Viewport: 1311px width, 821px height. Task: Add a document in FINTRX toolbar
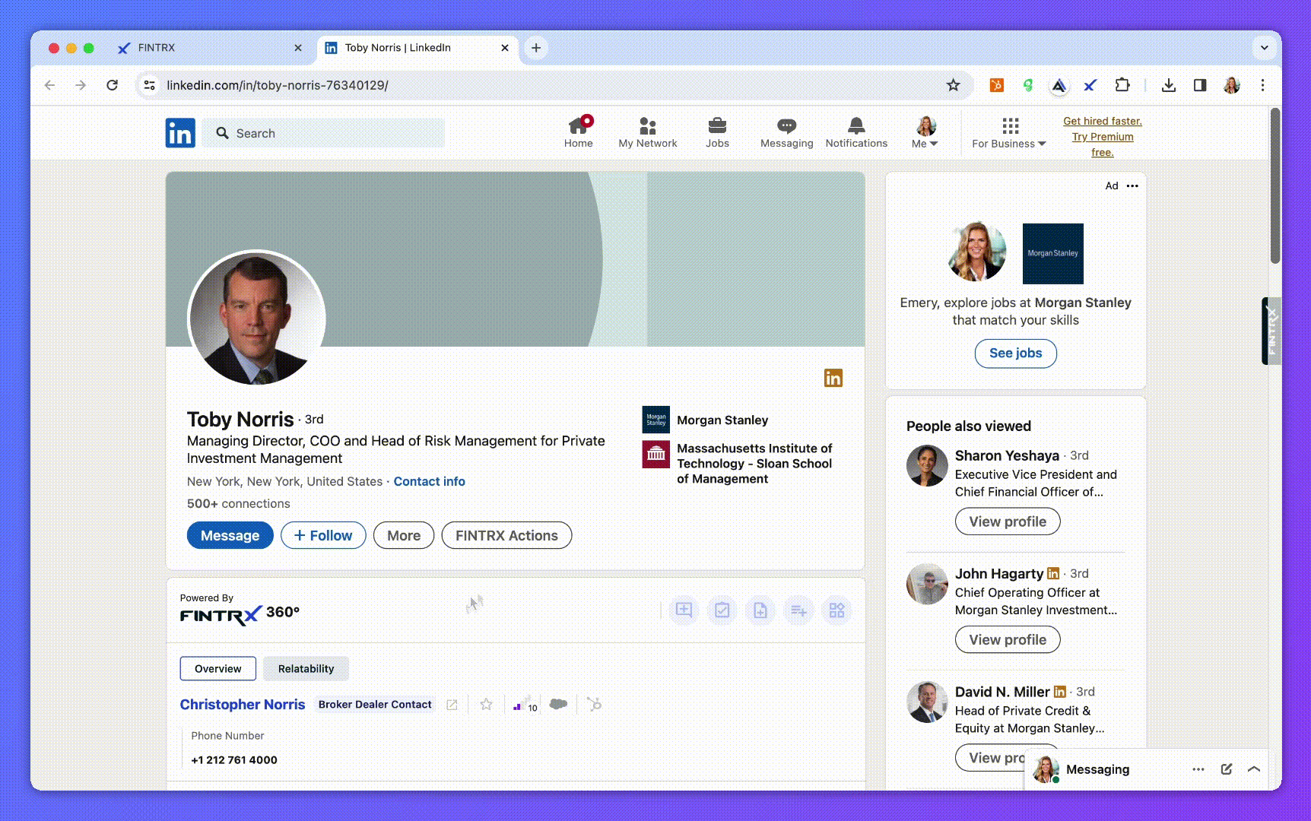point(760,610)
